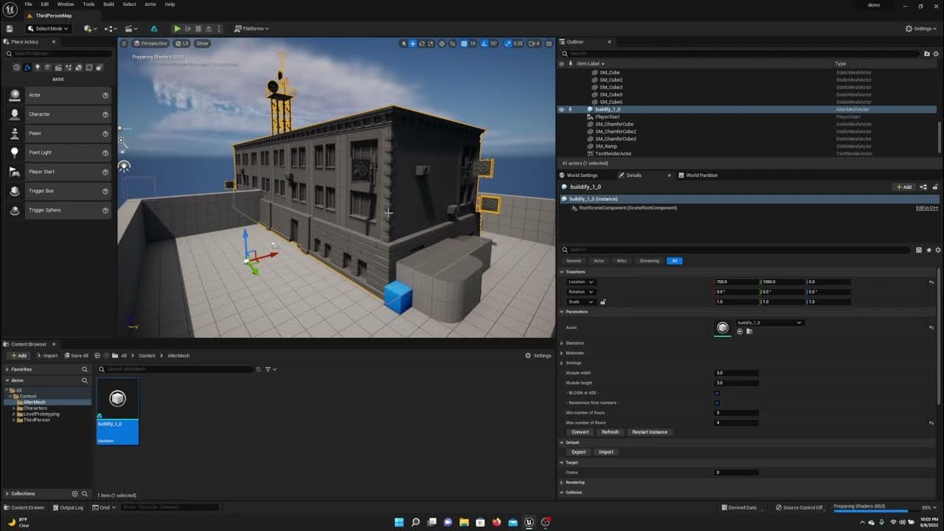
Task: Switch to the World Settings tab
Action: [x=585, y=175]
